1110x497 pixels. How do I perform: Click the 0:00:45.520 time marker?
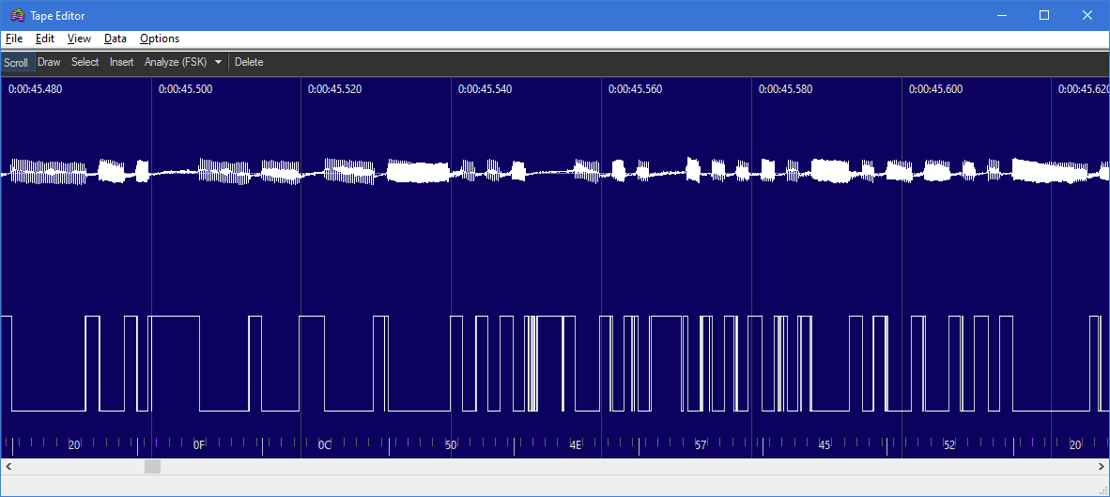point(335,89)
